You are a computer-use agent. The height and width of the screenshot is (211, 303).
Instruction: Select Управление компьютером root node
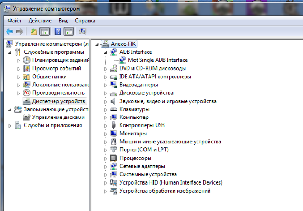coord(51,44)
